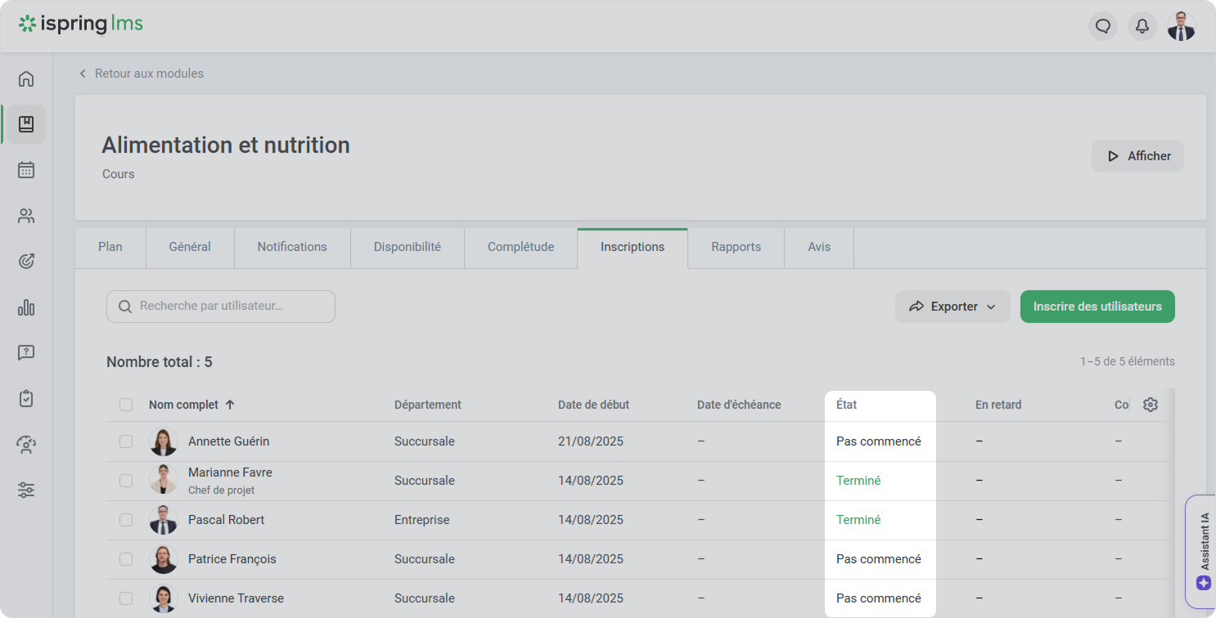
Task: Check the box for Annette Guérin
Action: [x=126, y=441]
